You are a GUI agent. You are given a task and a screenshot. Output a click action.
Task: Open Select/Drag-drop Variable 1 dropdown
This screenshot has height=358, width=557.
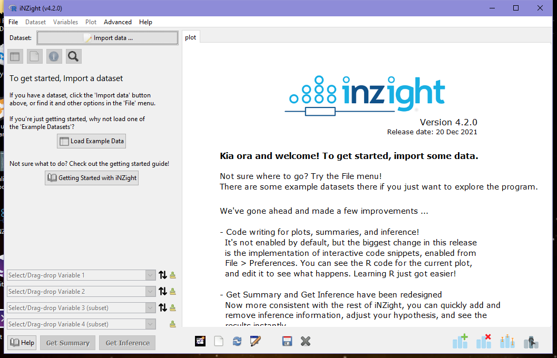point(151,274)
